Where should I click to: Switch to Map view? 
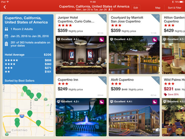pos(158,8)
